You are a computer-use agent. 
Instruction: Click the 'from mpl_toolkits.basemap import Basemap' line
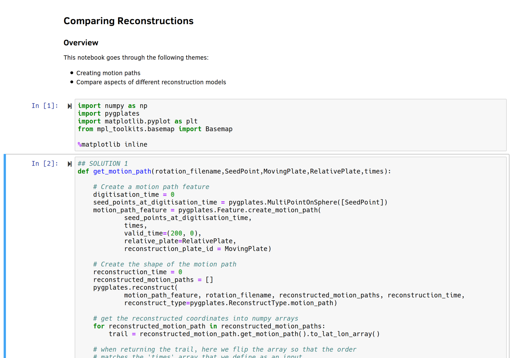point(155,129)
